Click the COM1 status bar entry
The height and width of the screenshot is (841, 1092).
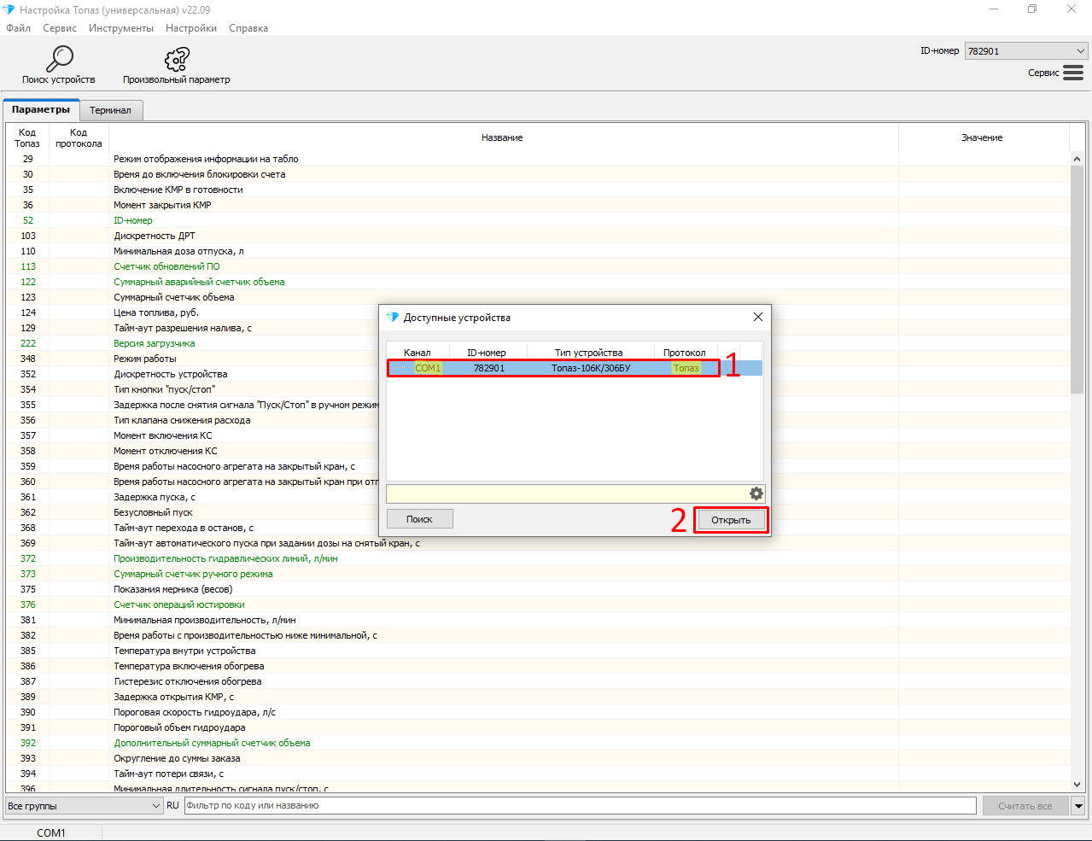click(51, 832)
